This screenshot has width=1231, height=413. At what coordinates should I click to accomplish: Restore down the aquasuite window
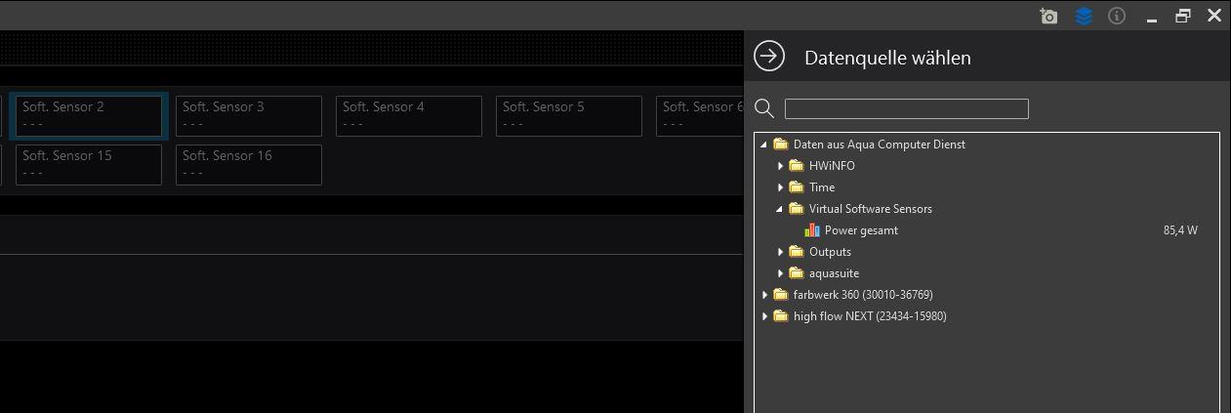click(x=1183, y=16)
